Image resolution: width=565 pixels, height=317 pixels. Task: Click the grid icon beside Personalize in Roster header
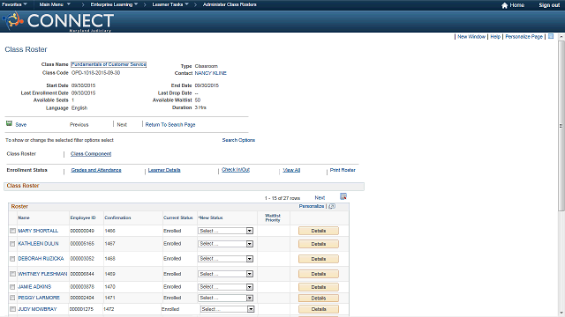tap(332, 206)
